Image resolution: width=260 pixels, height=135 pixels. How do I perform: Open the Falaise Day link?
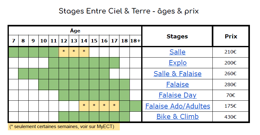(x=177, y=95)
